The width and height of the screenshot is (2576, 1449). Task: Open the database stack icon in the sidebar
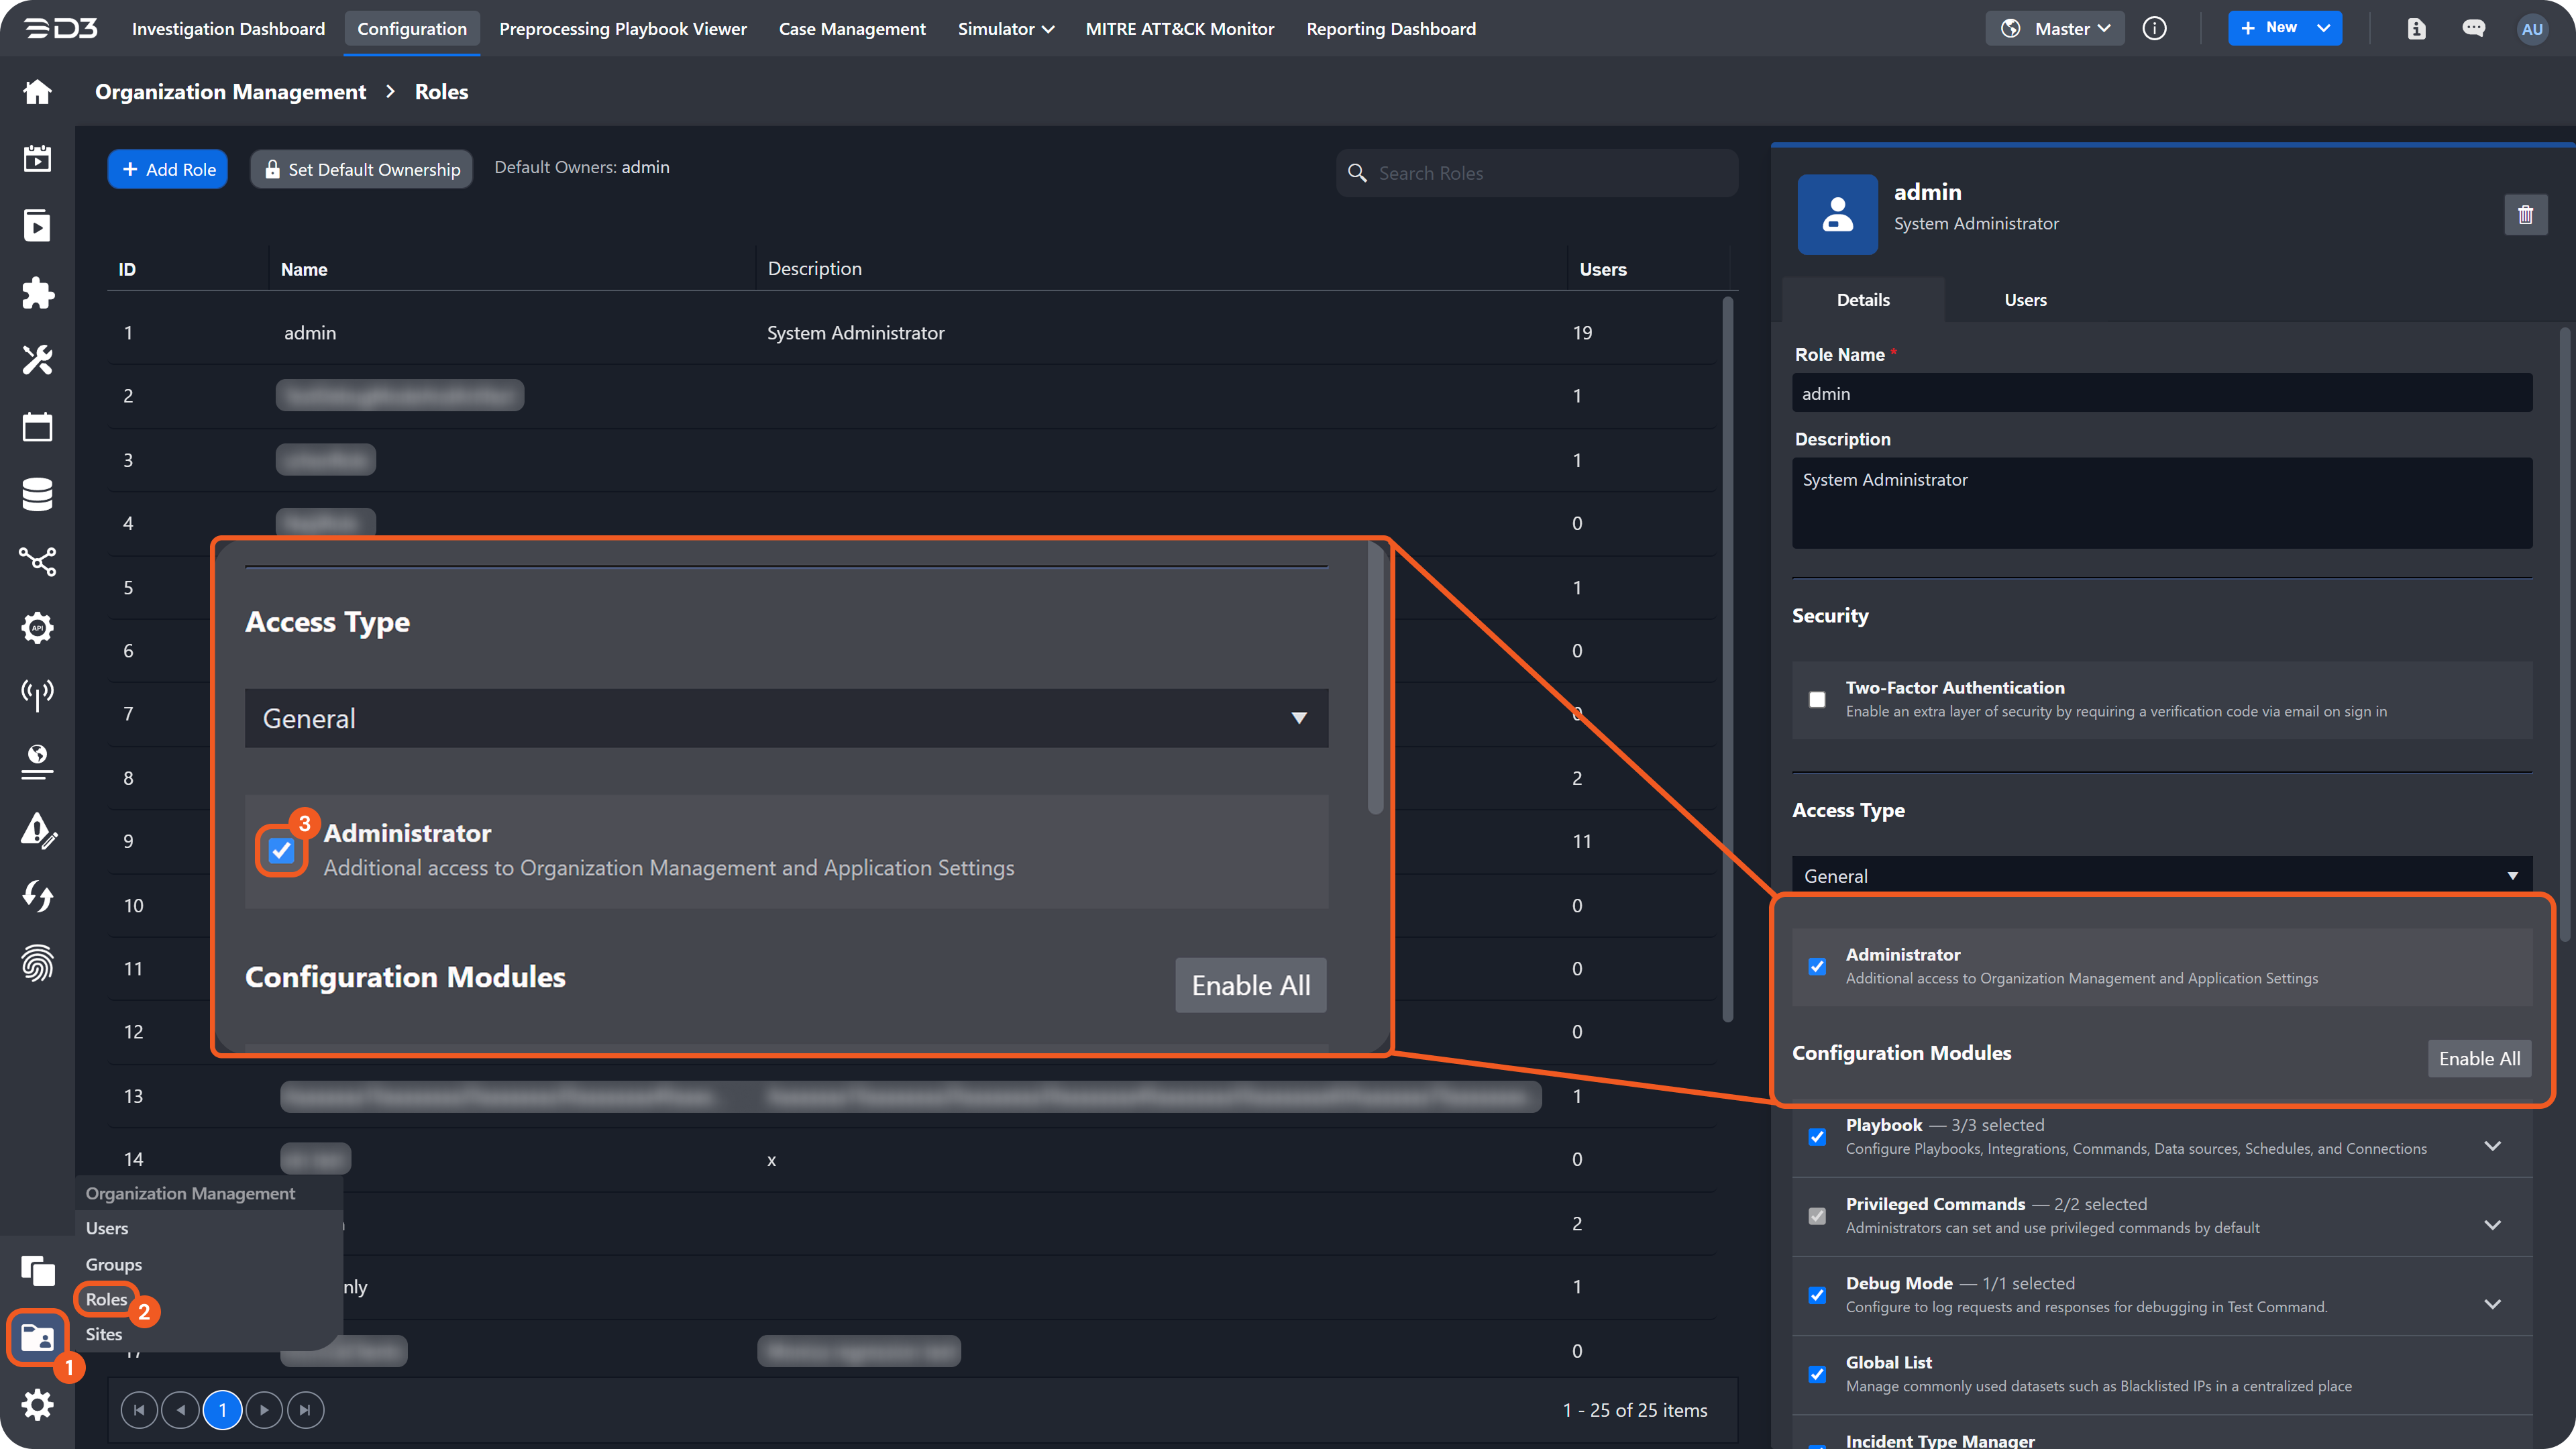coord(37,494)
